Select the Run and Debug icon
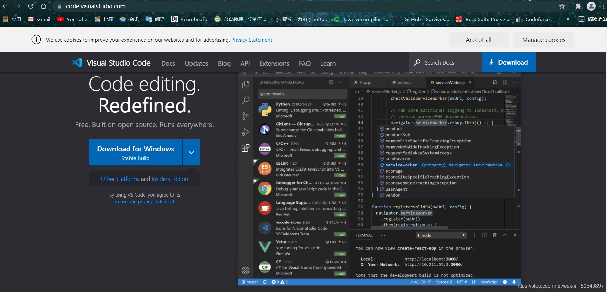The image size is (607, 292). (246, 132)
